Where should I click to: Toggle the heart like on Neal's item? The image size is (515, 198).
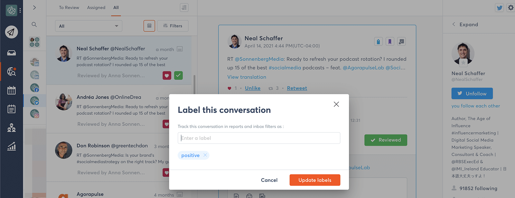pyautogui.click(x=167, y=76)
